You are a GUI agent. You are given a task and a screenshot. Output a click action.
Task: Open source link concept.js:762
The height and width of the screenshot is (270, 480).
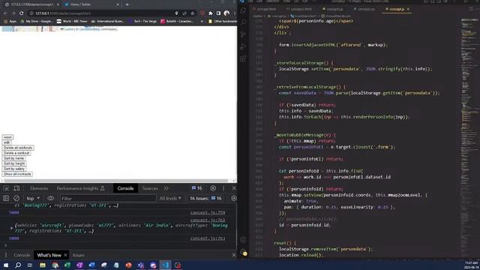(208, 220)
